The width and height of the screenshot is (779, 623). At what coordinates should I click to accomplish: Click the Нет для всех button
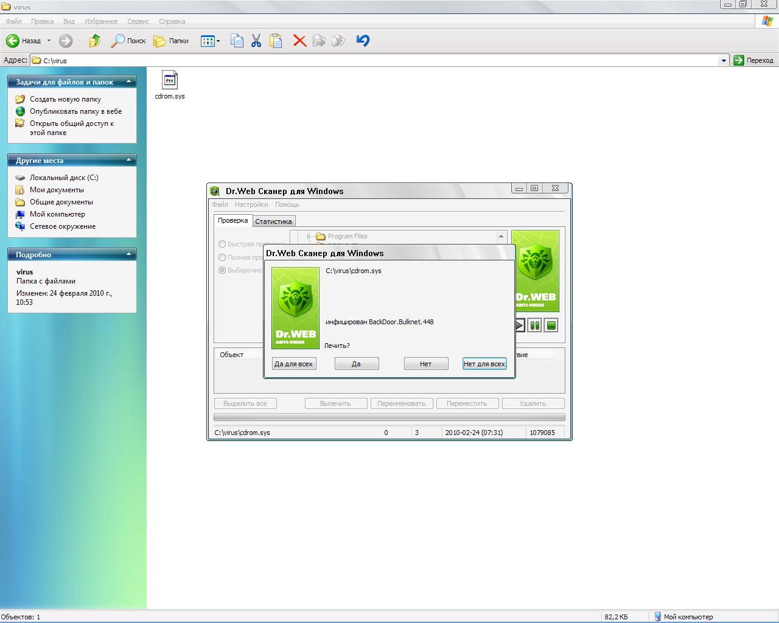click(x=484, y=364)
